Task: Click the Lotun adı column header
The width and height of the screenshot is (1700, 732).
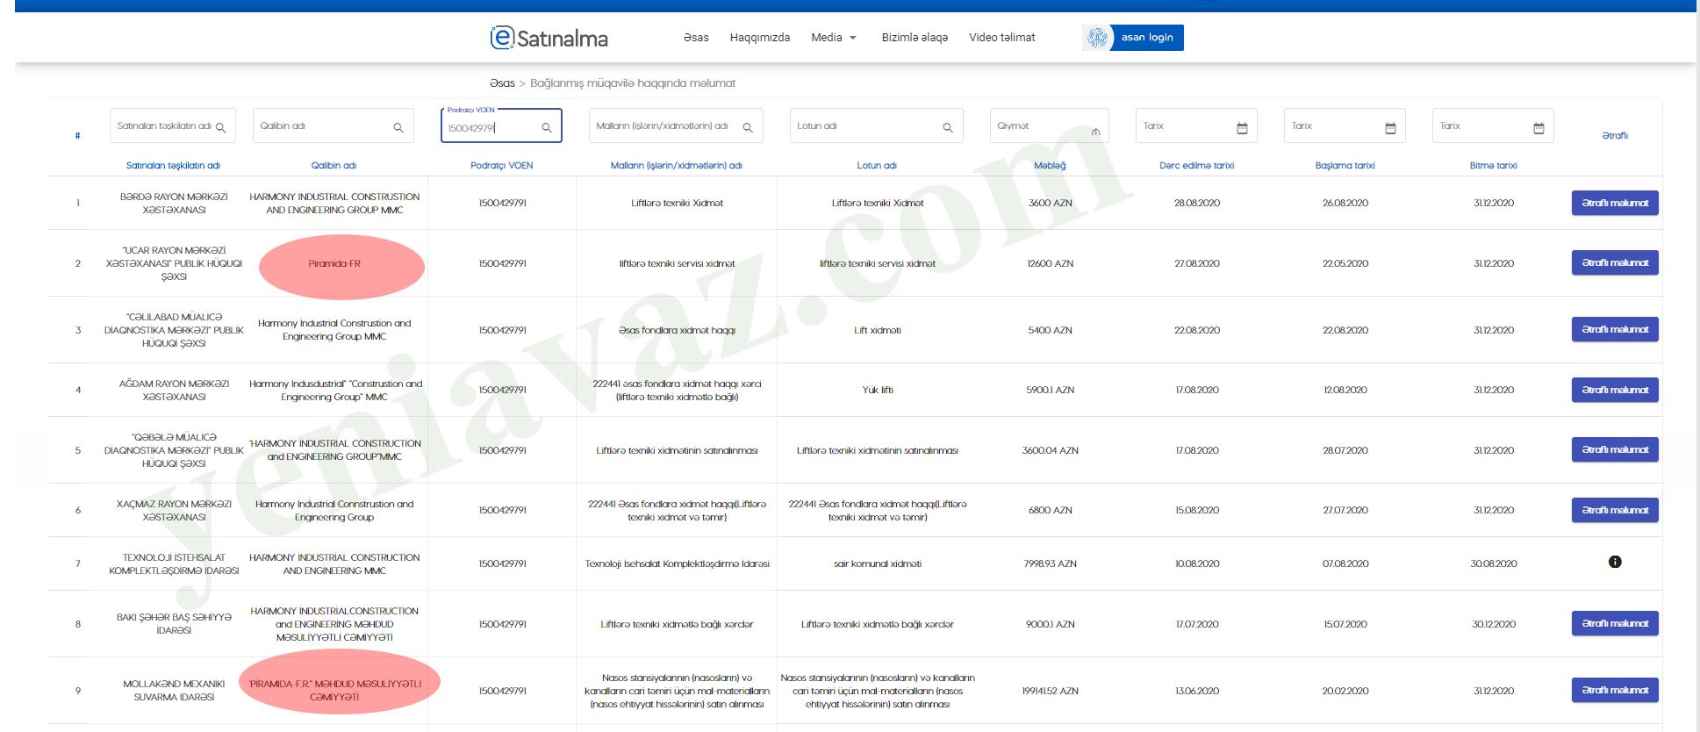Action: point(877,165)
